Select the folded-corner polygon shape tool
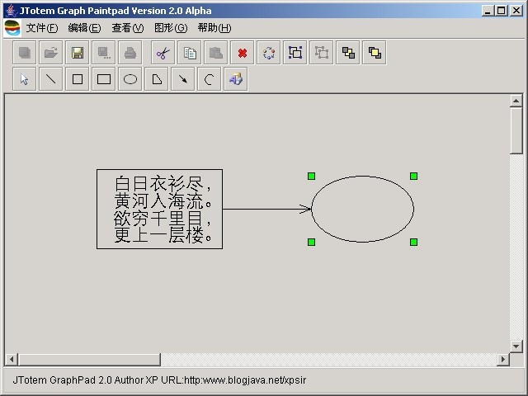This screenshot has height=396, width=528. tap(157, 79)
